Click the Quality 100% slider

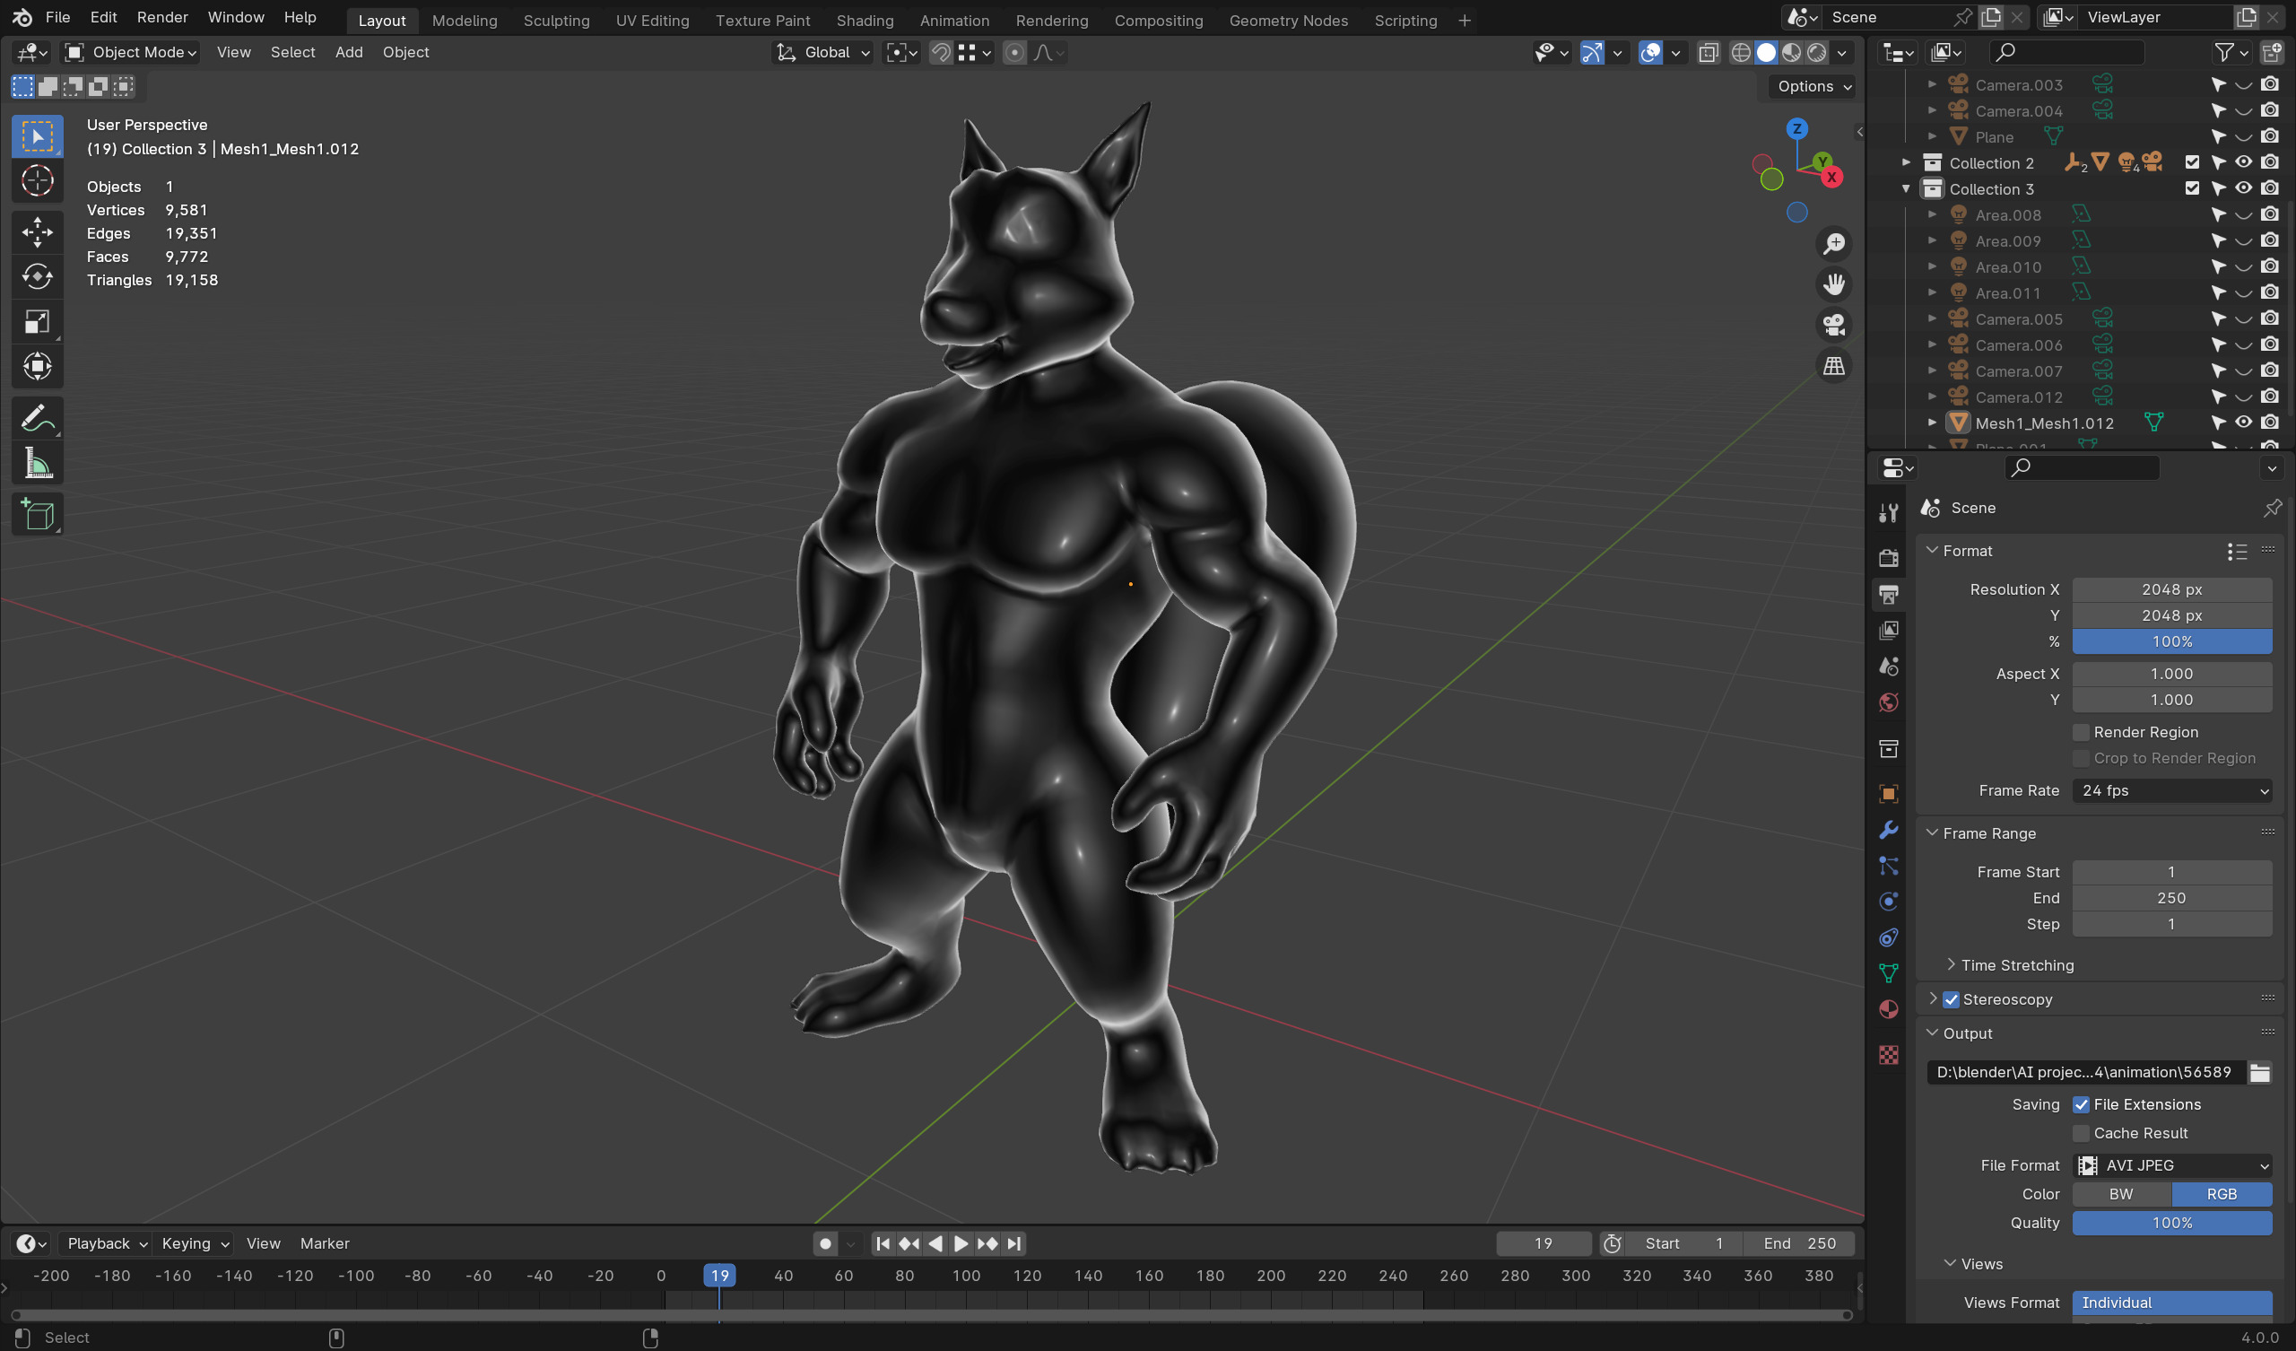tap(2172, 1223)
